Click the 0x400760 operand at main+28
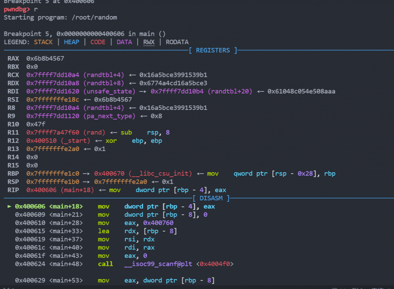This screenshot has width=394, height=289. [x=158, y=223]
